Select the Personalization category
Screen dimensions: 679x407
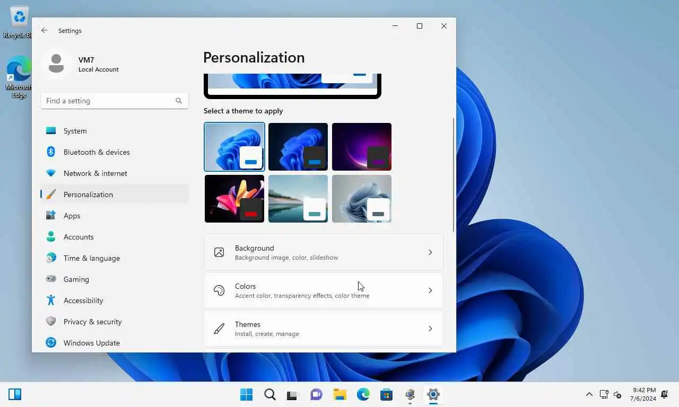115,194
